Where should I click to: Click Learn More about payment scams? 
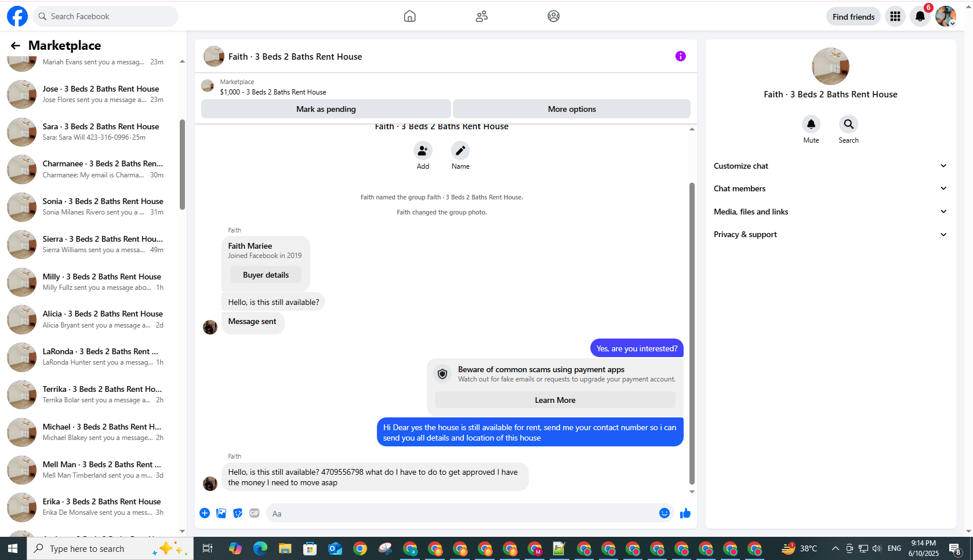[x=555, y=400]
